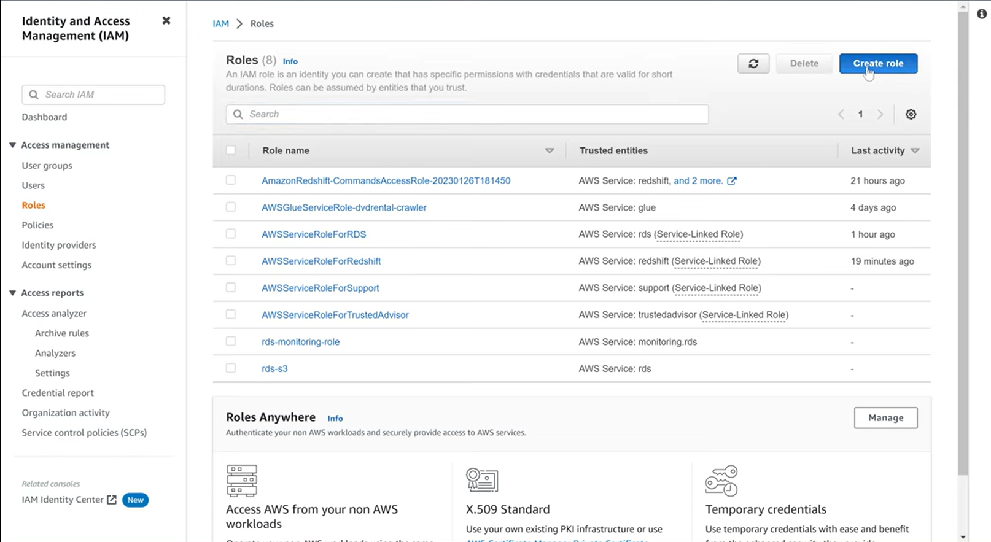Sort by Last activity column arrow

pos(915,150)
